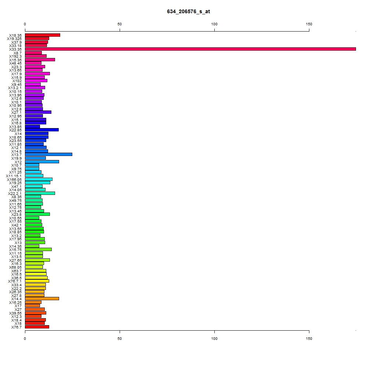The width and height of the screenshot is (367, 367).
Task: Click the blue bar for X22.85
Action: pos(42,130)
